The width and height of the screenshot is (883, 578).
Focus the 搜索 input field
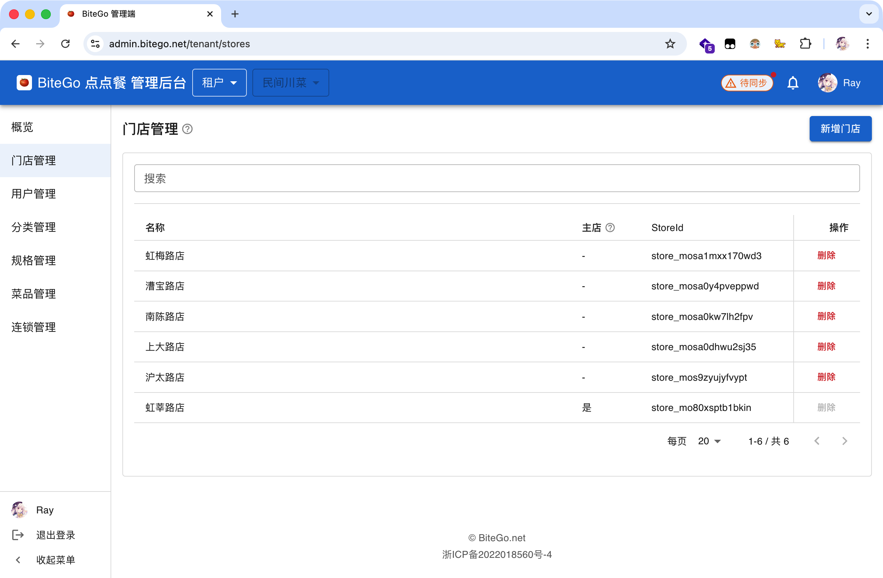click(497, 178)
